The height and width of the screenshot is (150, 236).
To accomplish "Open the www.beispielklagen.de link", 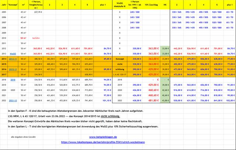I will point(103,137).
